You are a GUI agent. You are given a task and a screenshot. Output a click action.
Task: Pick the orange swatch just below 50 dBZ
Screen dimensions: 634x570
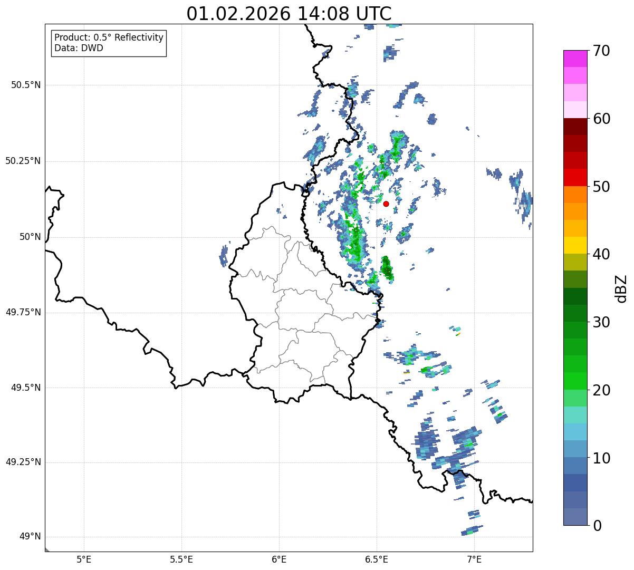[x=575, y=195]
